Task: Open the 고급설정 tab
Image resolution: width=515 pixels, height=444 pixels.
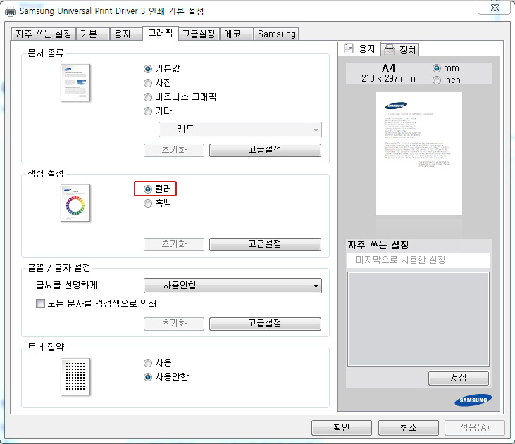Action: [x=199, y=34]
